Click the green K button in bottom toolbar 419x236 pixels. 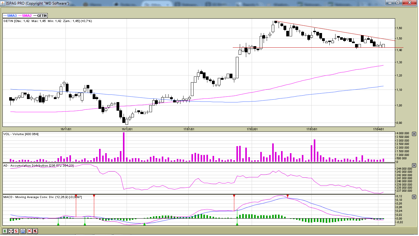5,231
